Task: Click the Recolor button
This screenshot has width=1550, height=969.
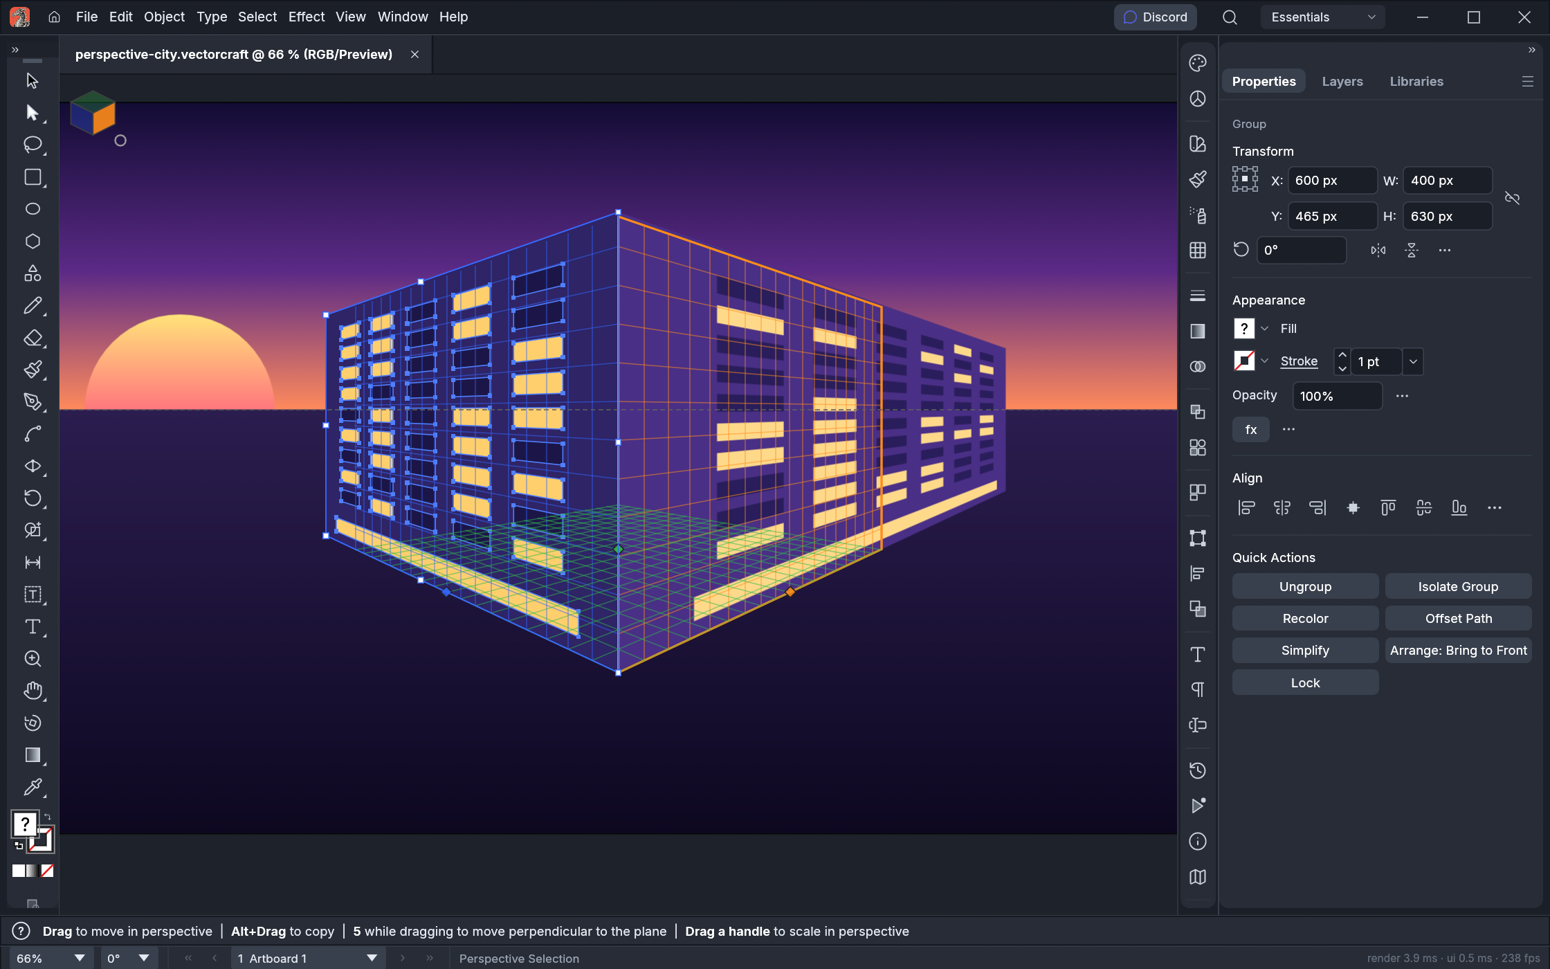Action: [1305, 619]
